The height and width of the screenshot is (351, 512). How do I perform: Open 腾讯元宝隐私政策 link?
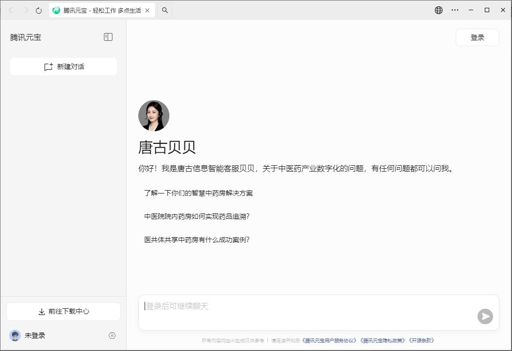pos(382,341)
